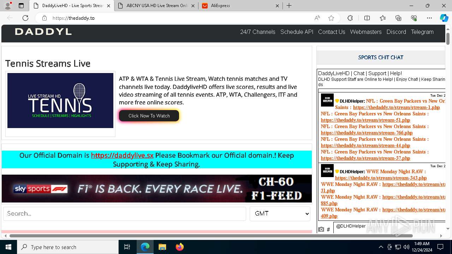Open Browser essentials heart icon
This screenshot has width=452, height=254.
pos(414,18)
